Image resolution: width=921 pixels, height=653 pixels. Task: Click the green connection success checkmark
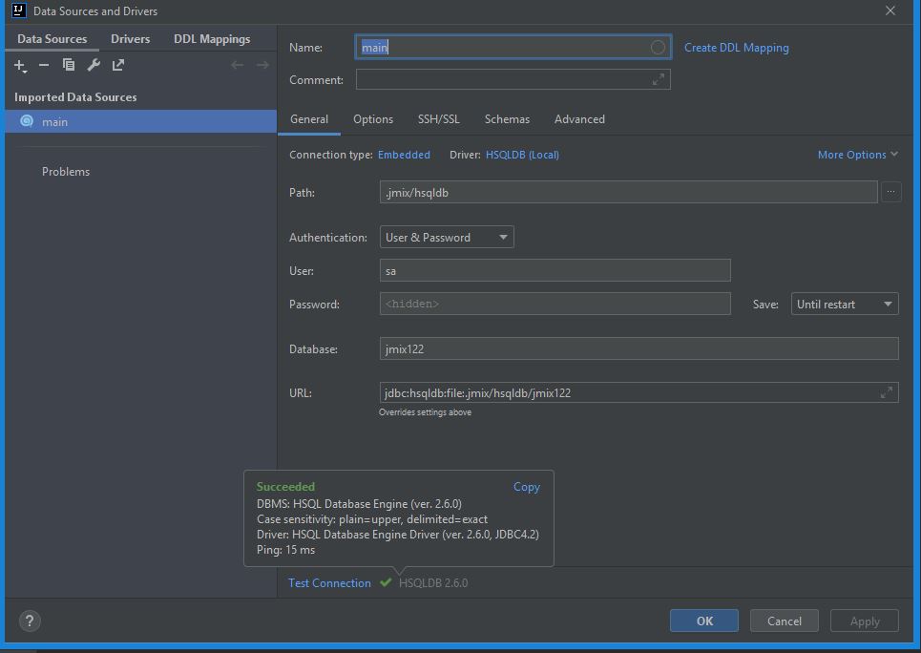386,582
